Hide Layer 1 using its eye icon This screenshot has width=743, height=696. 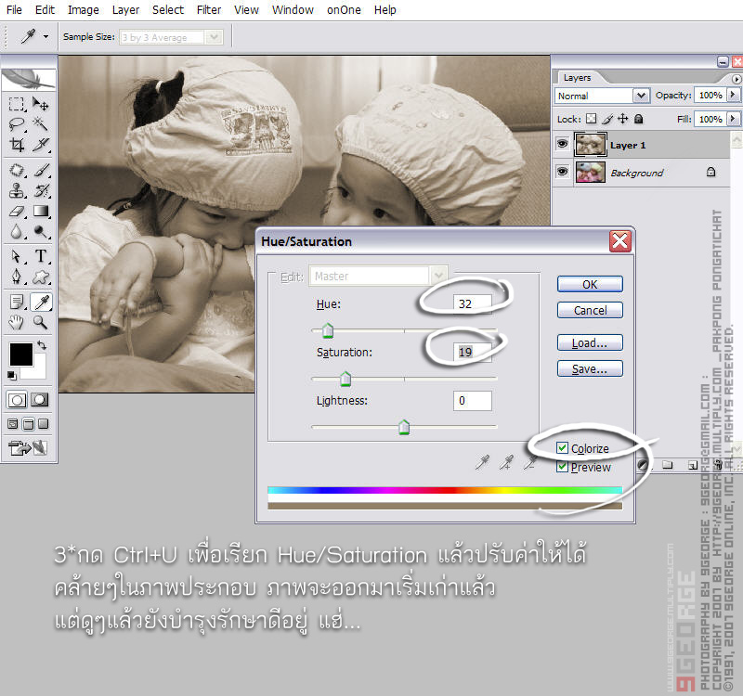[563, 144]
